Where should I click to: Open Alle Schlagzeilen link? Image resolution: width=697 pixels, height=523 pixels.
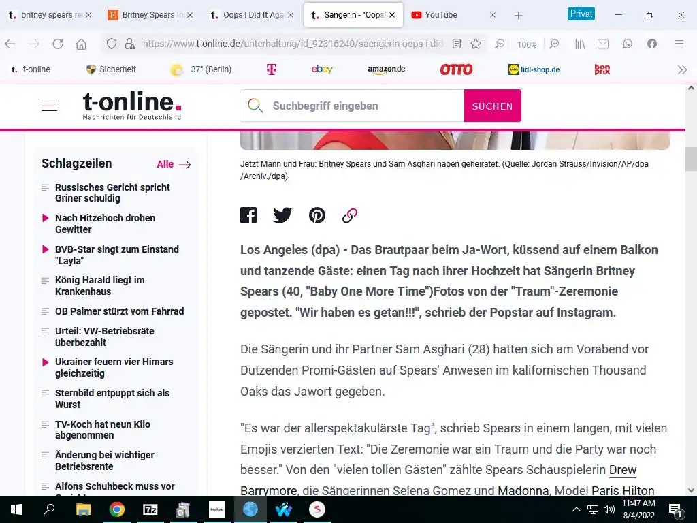[174, 164]
